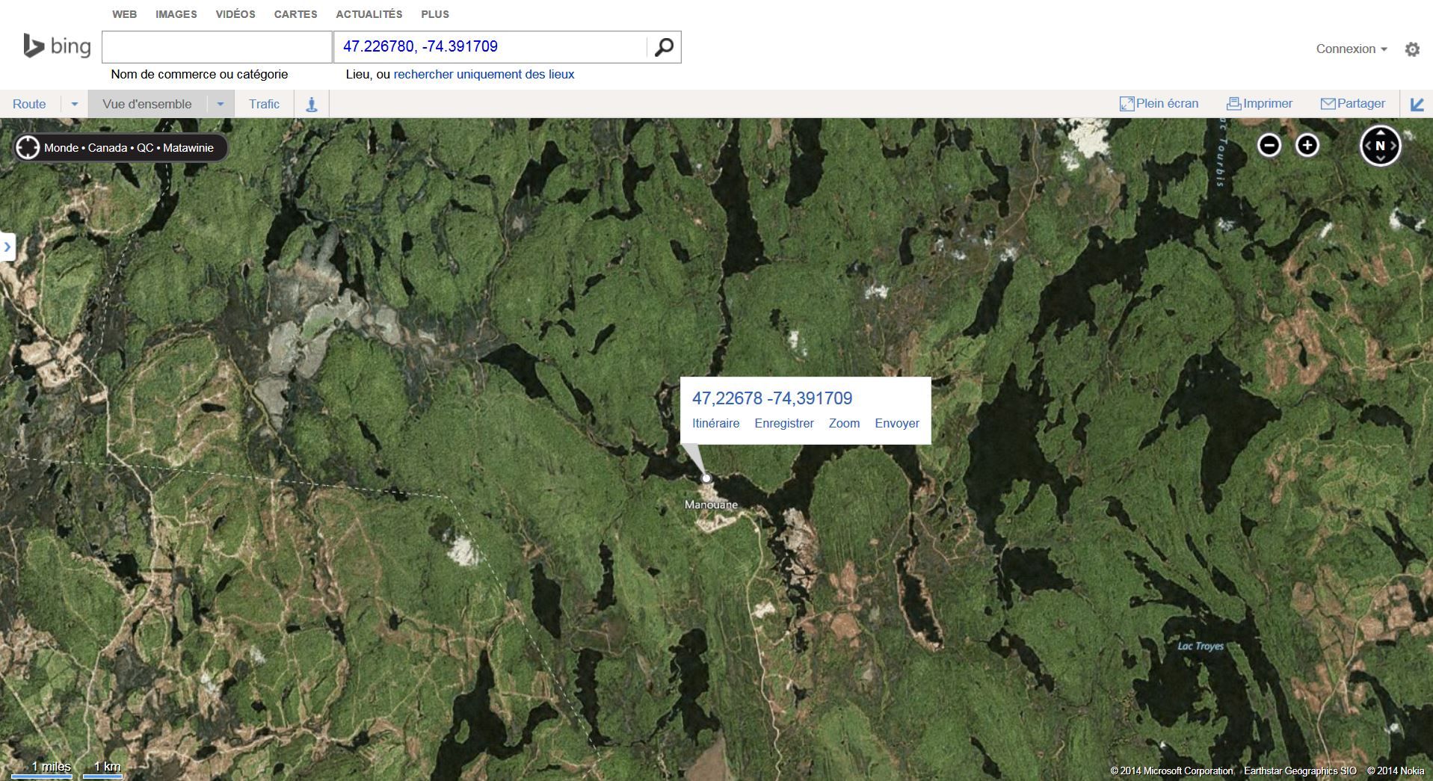Screen dimensions: 1433x781
Task: Open the Route dropdown arrow
Action: pos(74,105)
